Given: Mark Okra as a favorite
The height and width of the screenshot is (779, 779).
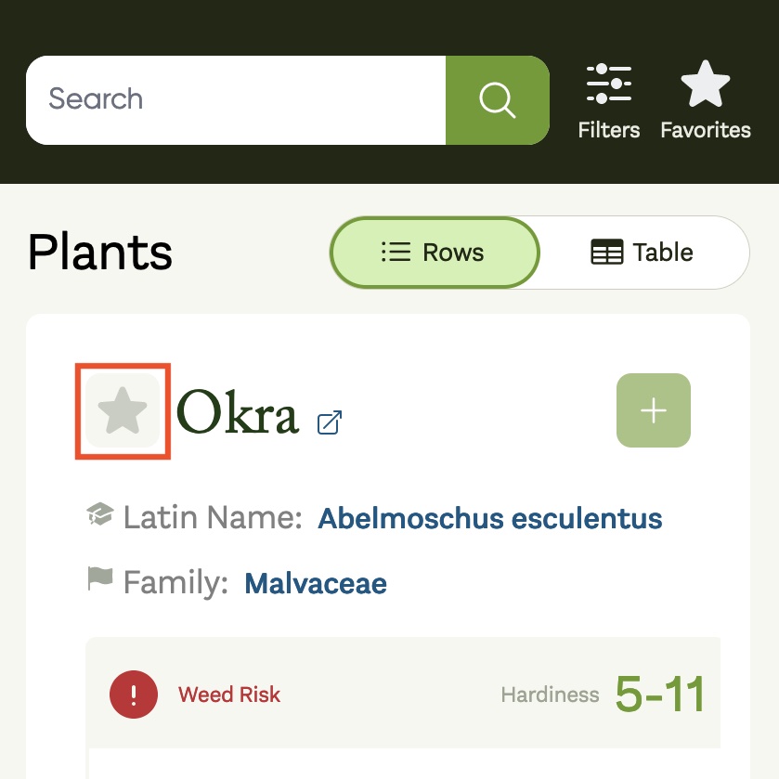Looking at the screenshot, I should click(123, 411).
